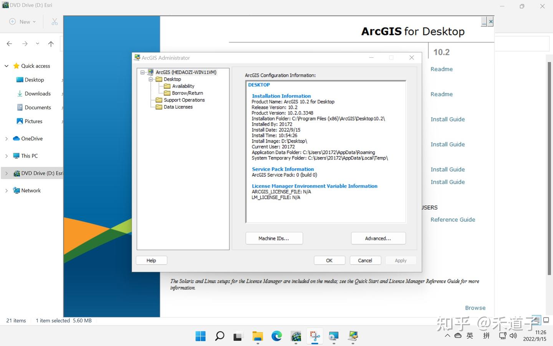Open Windows Search from the taskbar
The width and height of the screenshot is (553, 346).
point(219,336)
